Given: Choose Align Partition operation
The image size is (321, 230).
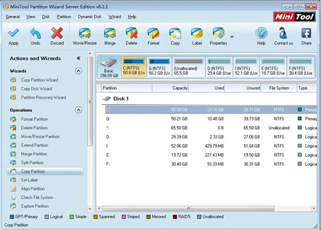Looking at the screenshot, I should click(33, 189).
